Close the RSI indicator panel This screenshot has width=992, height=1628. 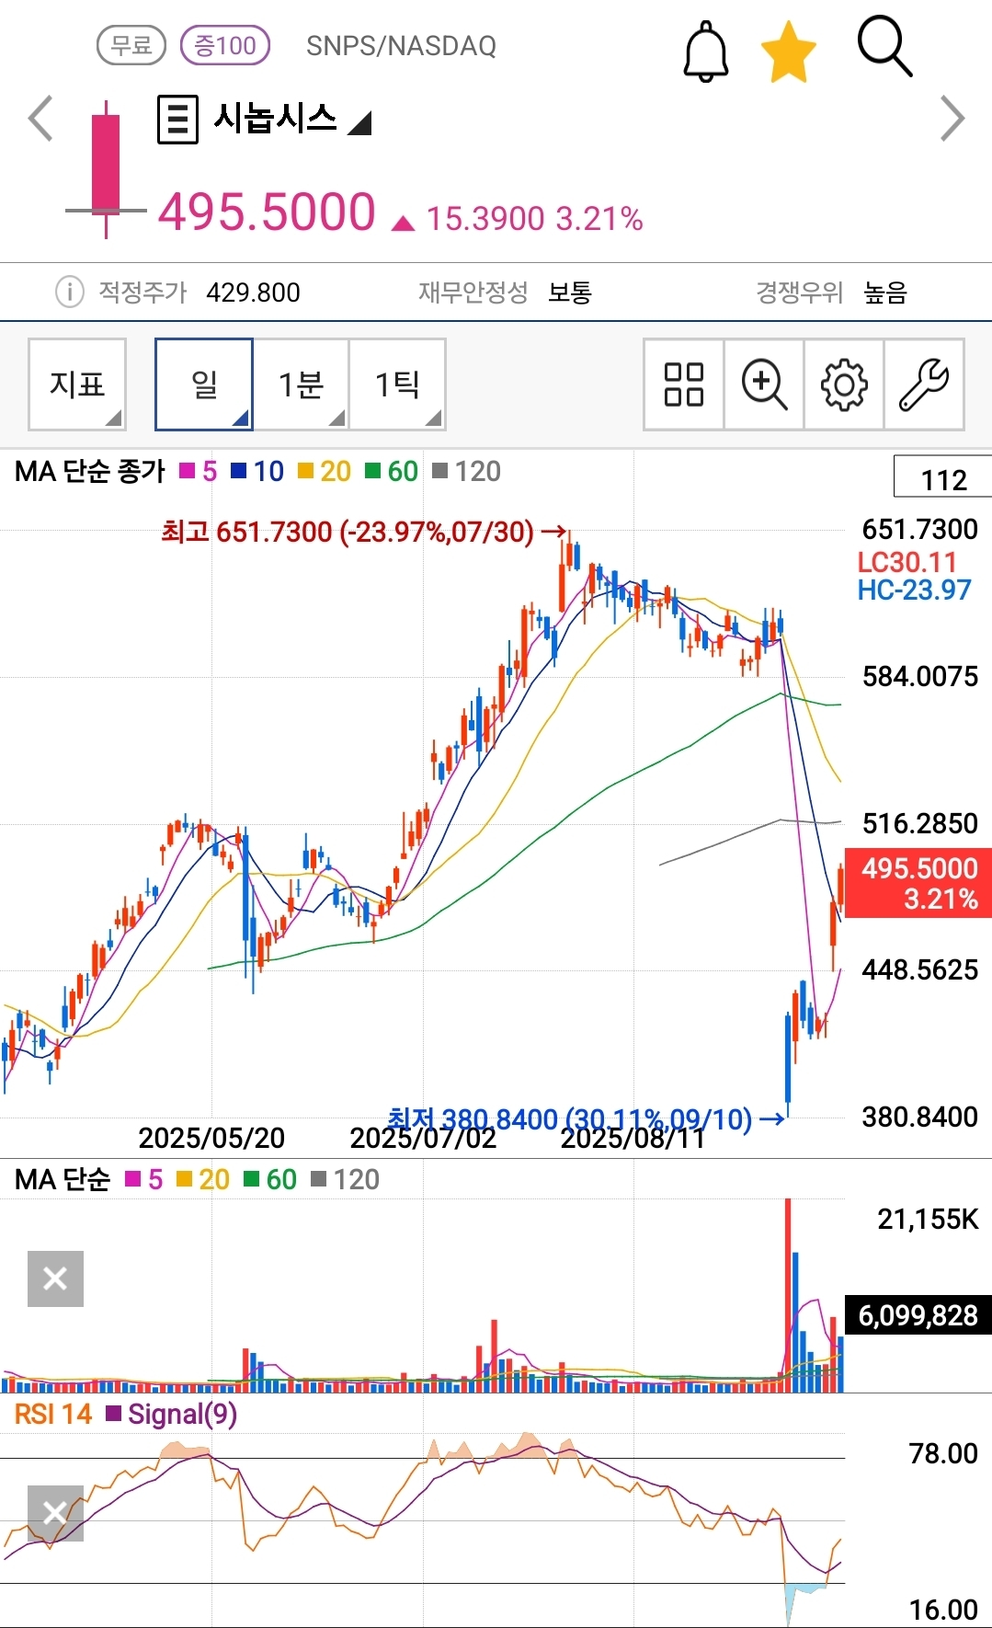pyautogui.click(x=55, y=1513)
